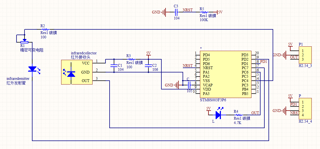Click the R2 resistor symbol
Screen dimensions: 320x149
point(45,29)
